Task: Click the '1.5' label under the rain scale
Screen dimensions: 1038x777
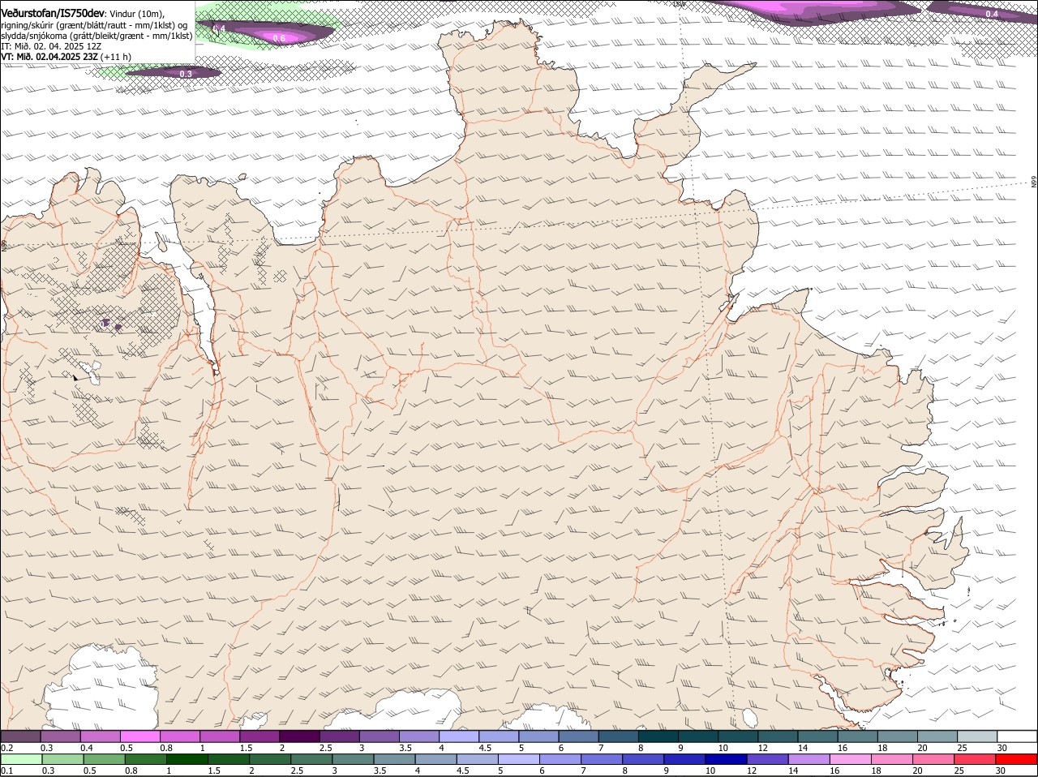Action: point(214,771)
